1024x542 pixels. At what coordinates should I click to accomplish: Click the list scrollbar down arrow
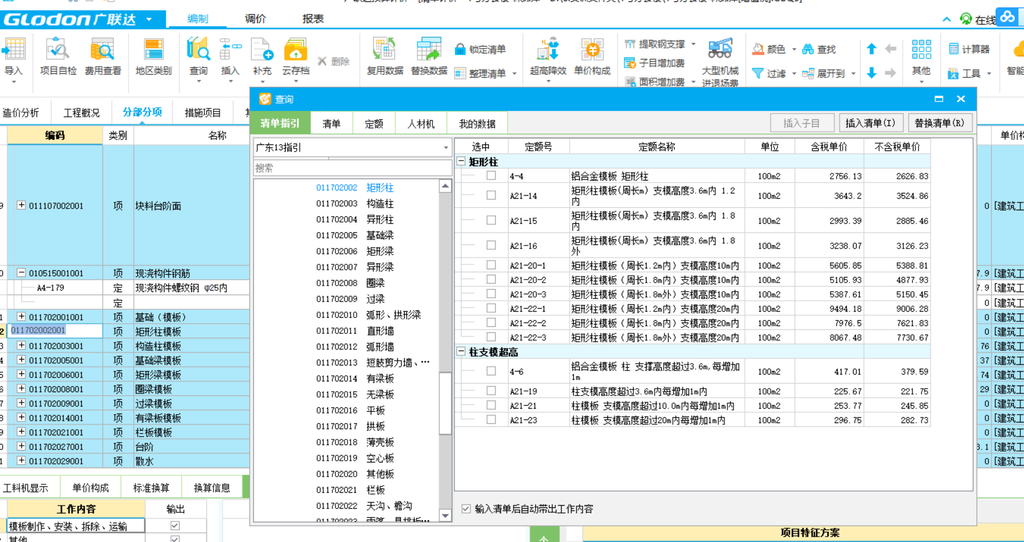[x=445, y=516]
